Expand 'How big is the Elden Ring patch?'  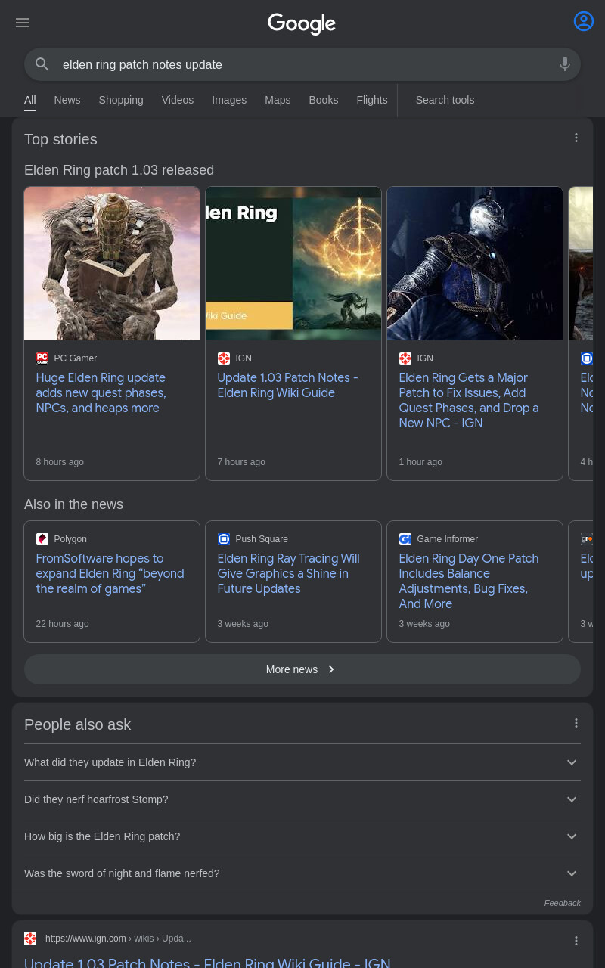click(302, 836)
